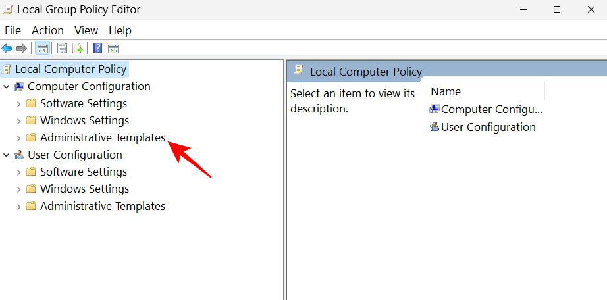Toggle the Show/Hide Console Tree button
This screenshot has width=607, height=300.
(x=42, y=48)
